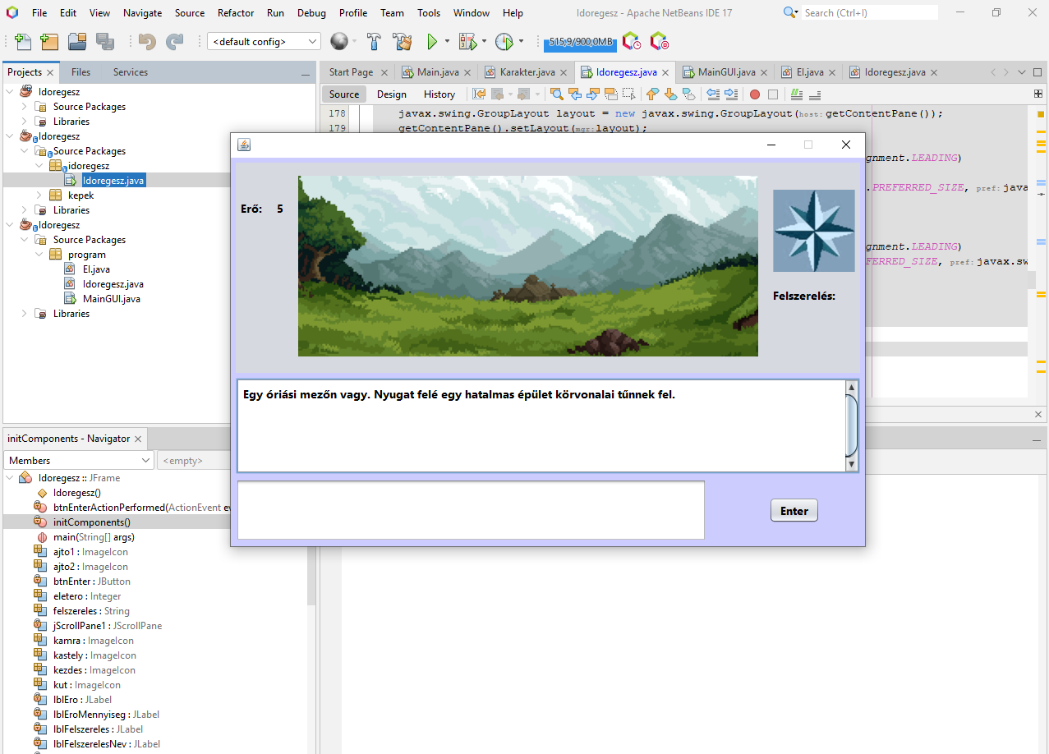This screenshot has width=1049, height=754.
Task: Open the Members dropdown in the Navigator
Action: click(79, 461)
